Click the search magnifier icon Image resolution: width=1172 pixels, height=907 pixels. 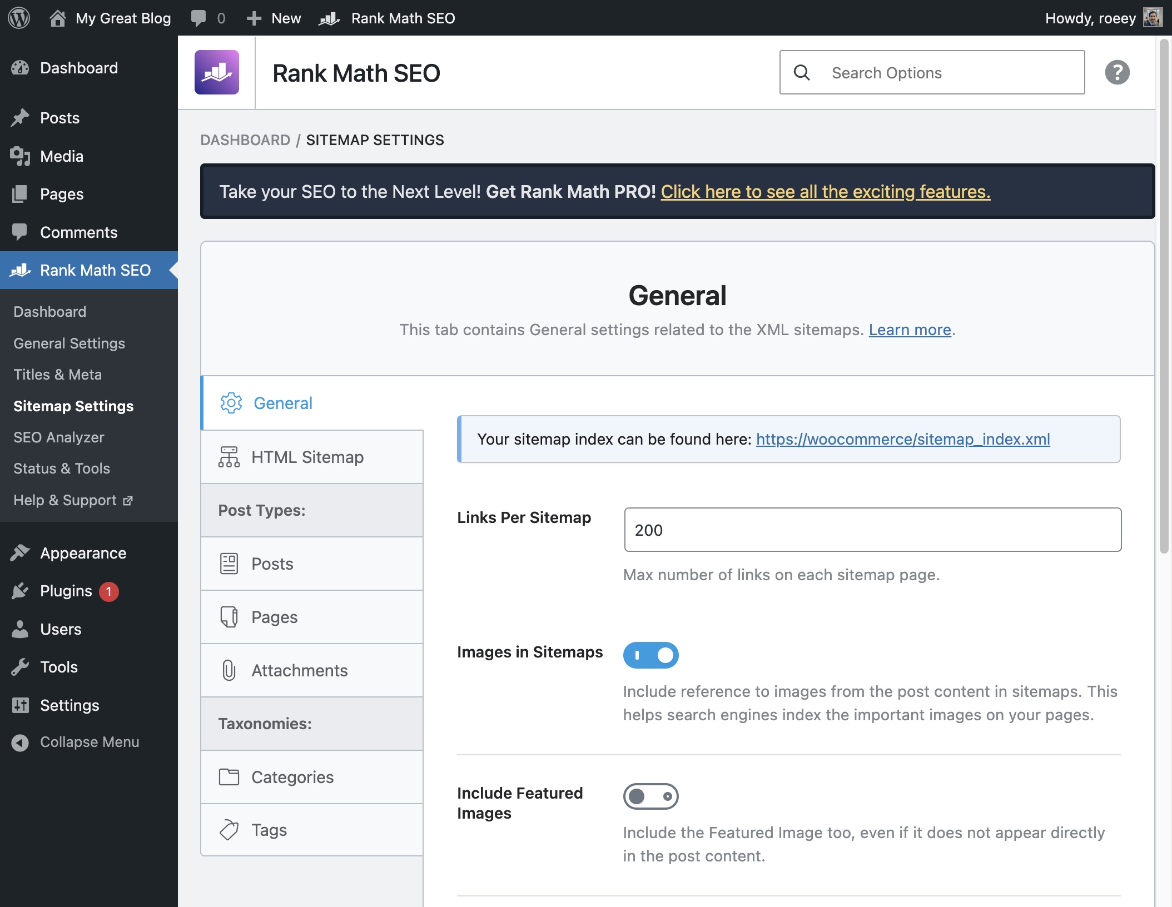[801, 72]
